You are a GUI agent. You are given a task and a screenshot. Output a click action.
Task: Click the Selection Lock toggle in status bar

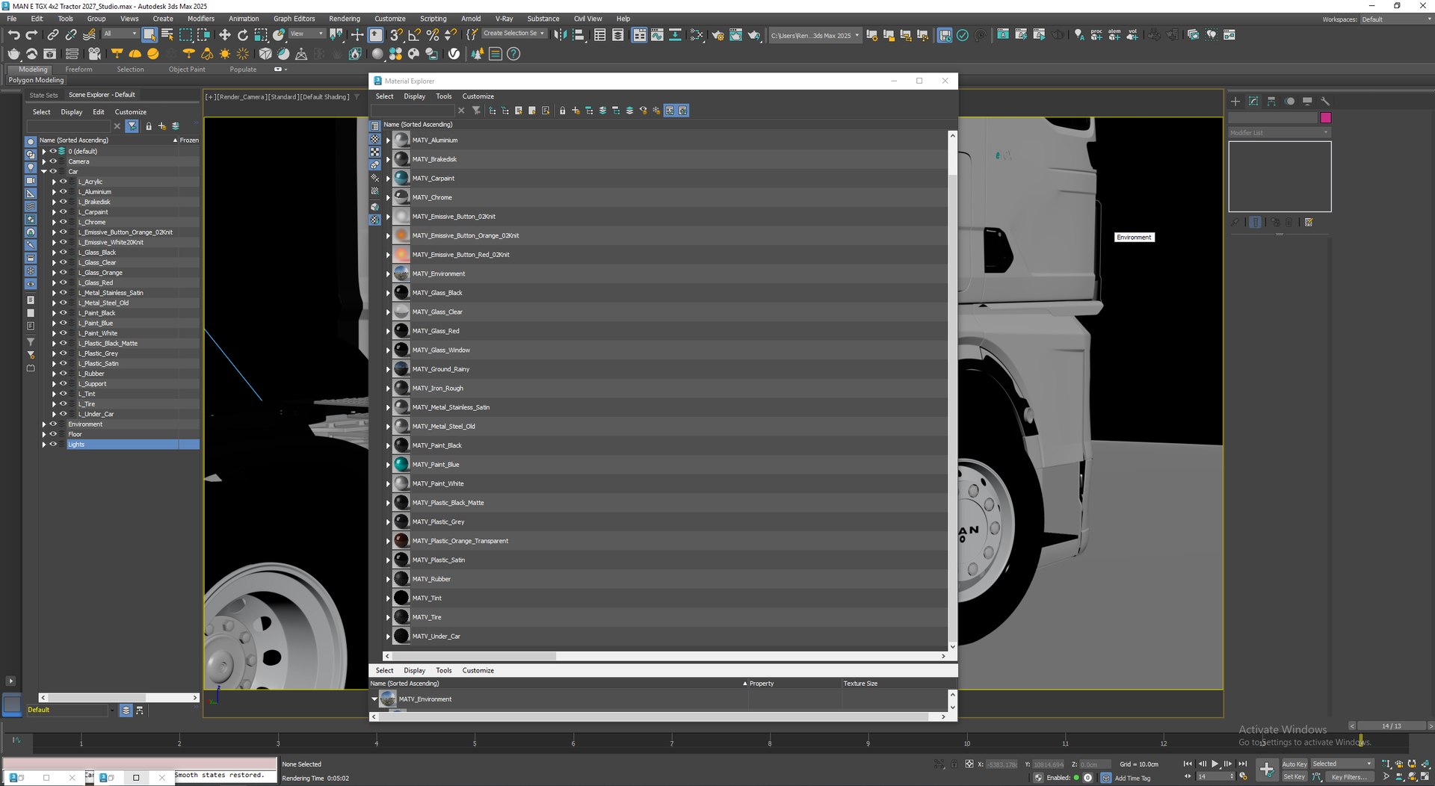coord(954,764)
